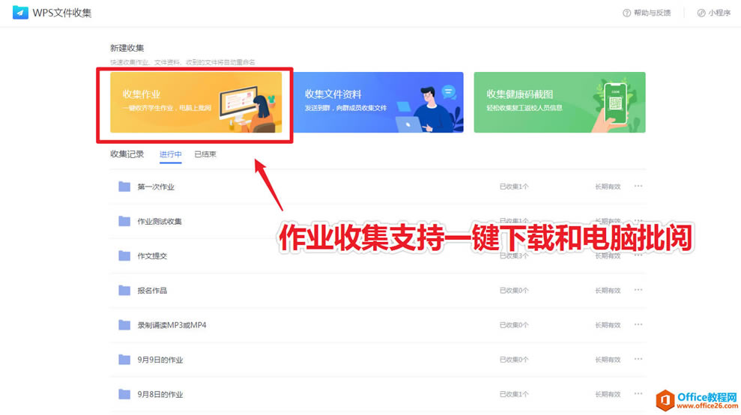Click 长期有效 status for 录制诵读MP3或MP4
Image resolution: width=741 pixels, height=415 pixels.
point(608,324)
